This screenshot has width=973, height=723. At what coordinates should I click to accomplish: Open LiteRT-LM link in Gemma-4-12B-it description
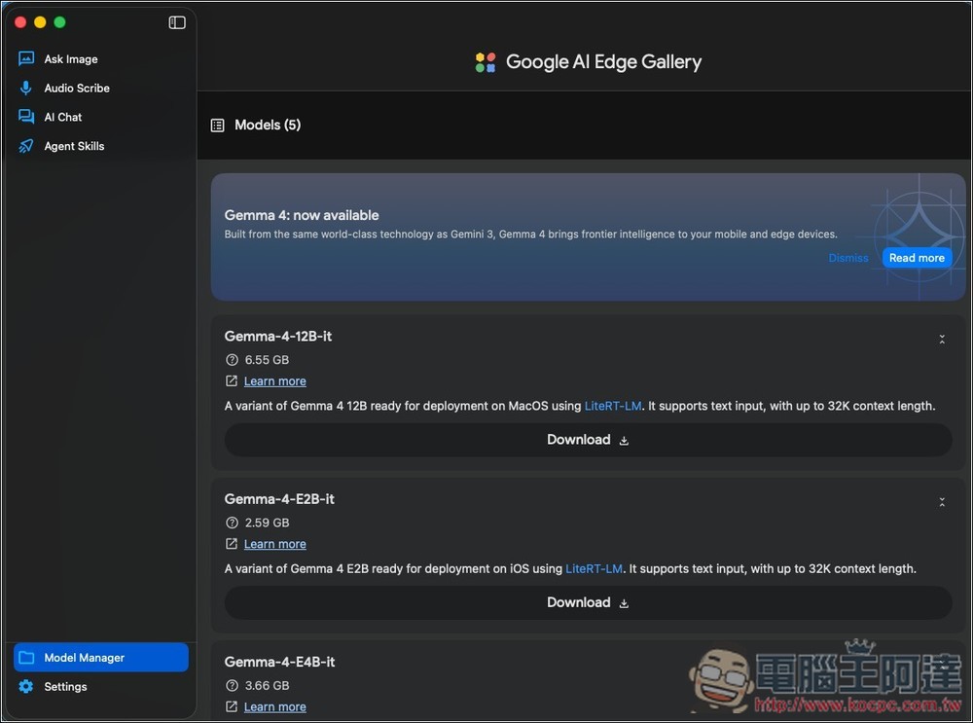613,406
